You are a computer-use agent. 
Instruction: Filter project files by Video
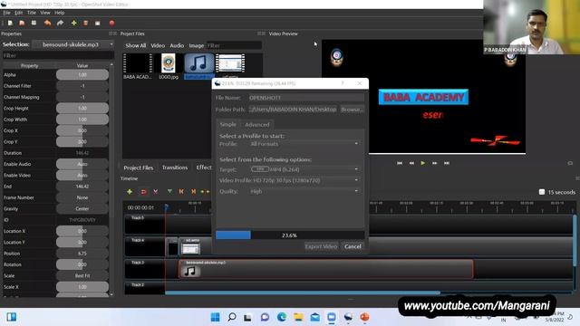tap(158, 45)
